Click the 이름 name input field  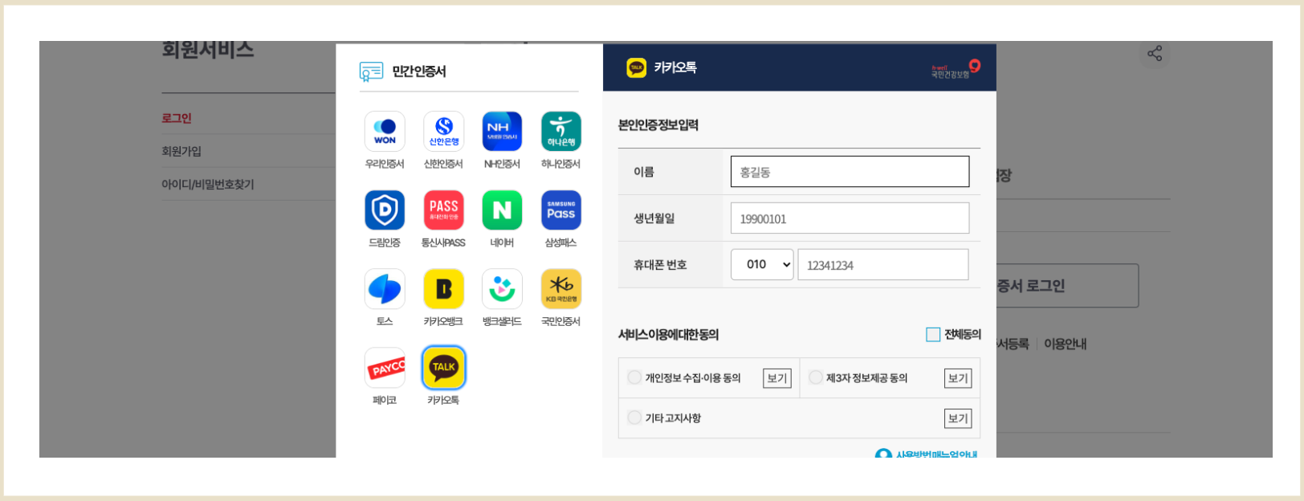click(850, 172)
